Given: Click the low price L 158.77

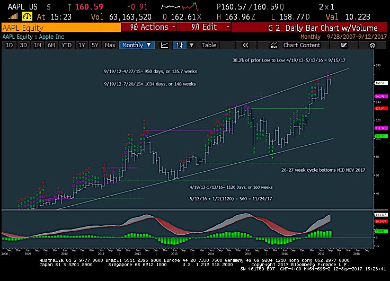Looking at the screenshot, I should (x=290, y=17).
